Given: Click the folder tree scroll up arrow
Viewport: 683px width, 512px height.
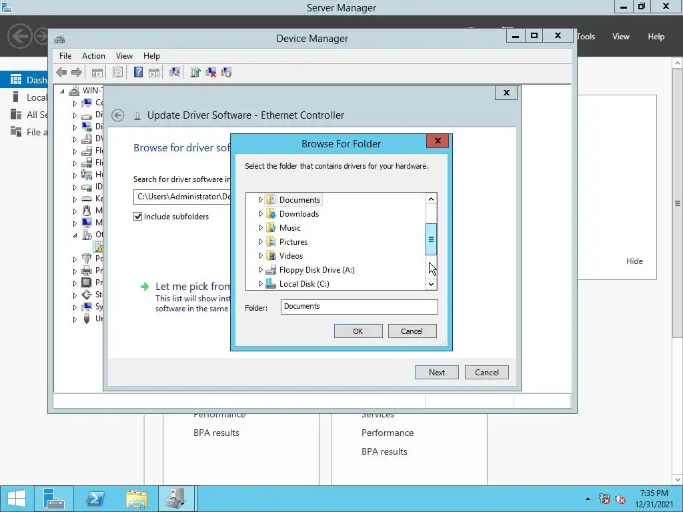Looking at the screenshot, I should point(431,199).
